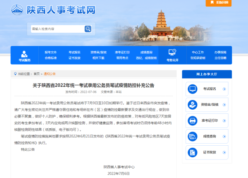248x178 pixels.
Task: Open 考试报名 in top navigation
Action: click(x=74, y=53)
